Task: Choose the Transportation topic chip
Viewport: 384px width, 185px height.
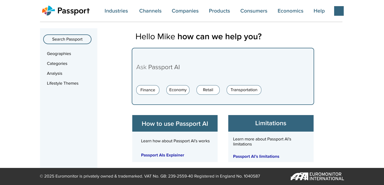Action: click(244, 90)
